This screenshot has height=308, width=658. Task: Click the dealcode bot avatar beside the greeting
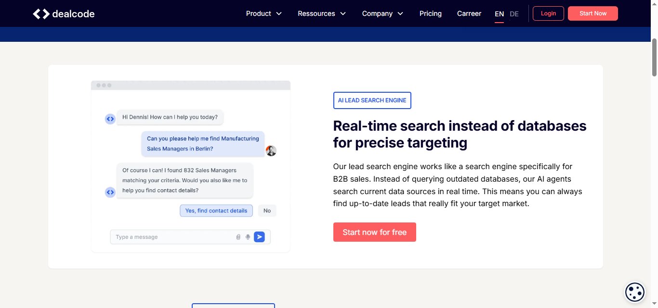110,118
